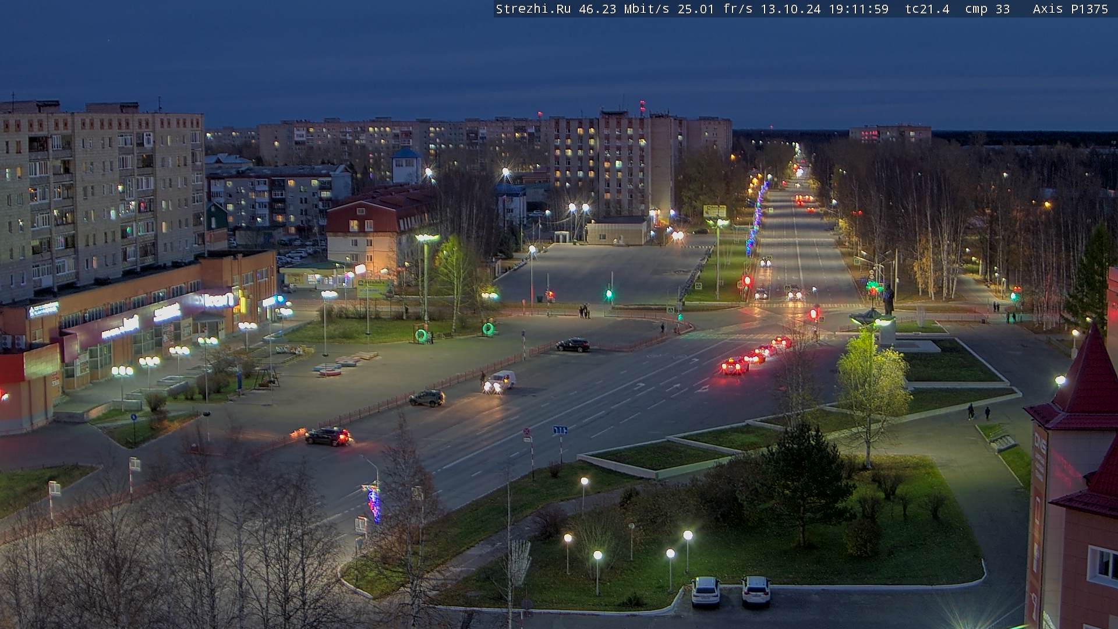
Task: Select the 13.10.24 date stamp
Action: 791,9
